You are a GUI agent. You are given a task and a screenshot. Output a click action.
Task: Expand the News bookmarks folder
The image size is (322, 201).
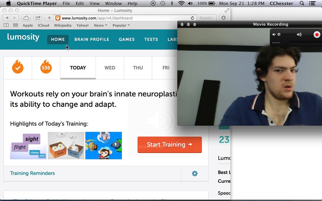101,25
